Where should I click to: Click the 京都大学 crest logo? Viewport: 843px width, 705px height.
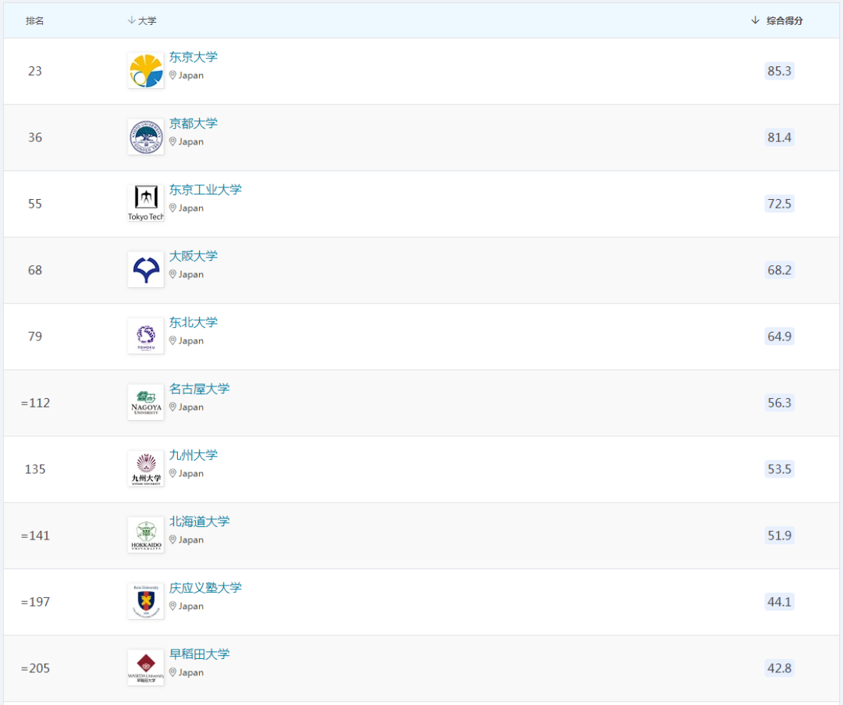[146, 137]
